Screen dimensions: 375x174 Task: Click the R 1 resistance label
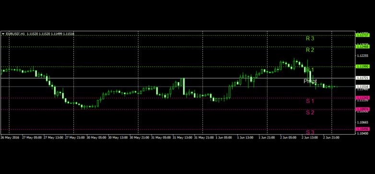click(310, 70)
